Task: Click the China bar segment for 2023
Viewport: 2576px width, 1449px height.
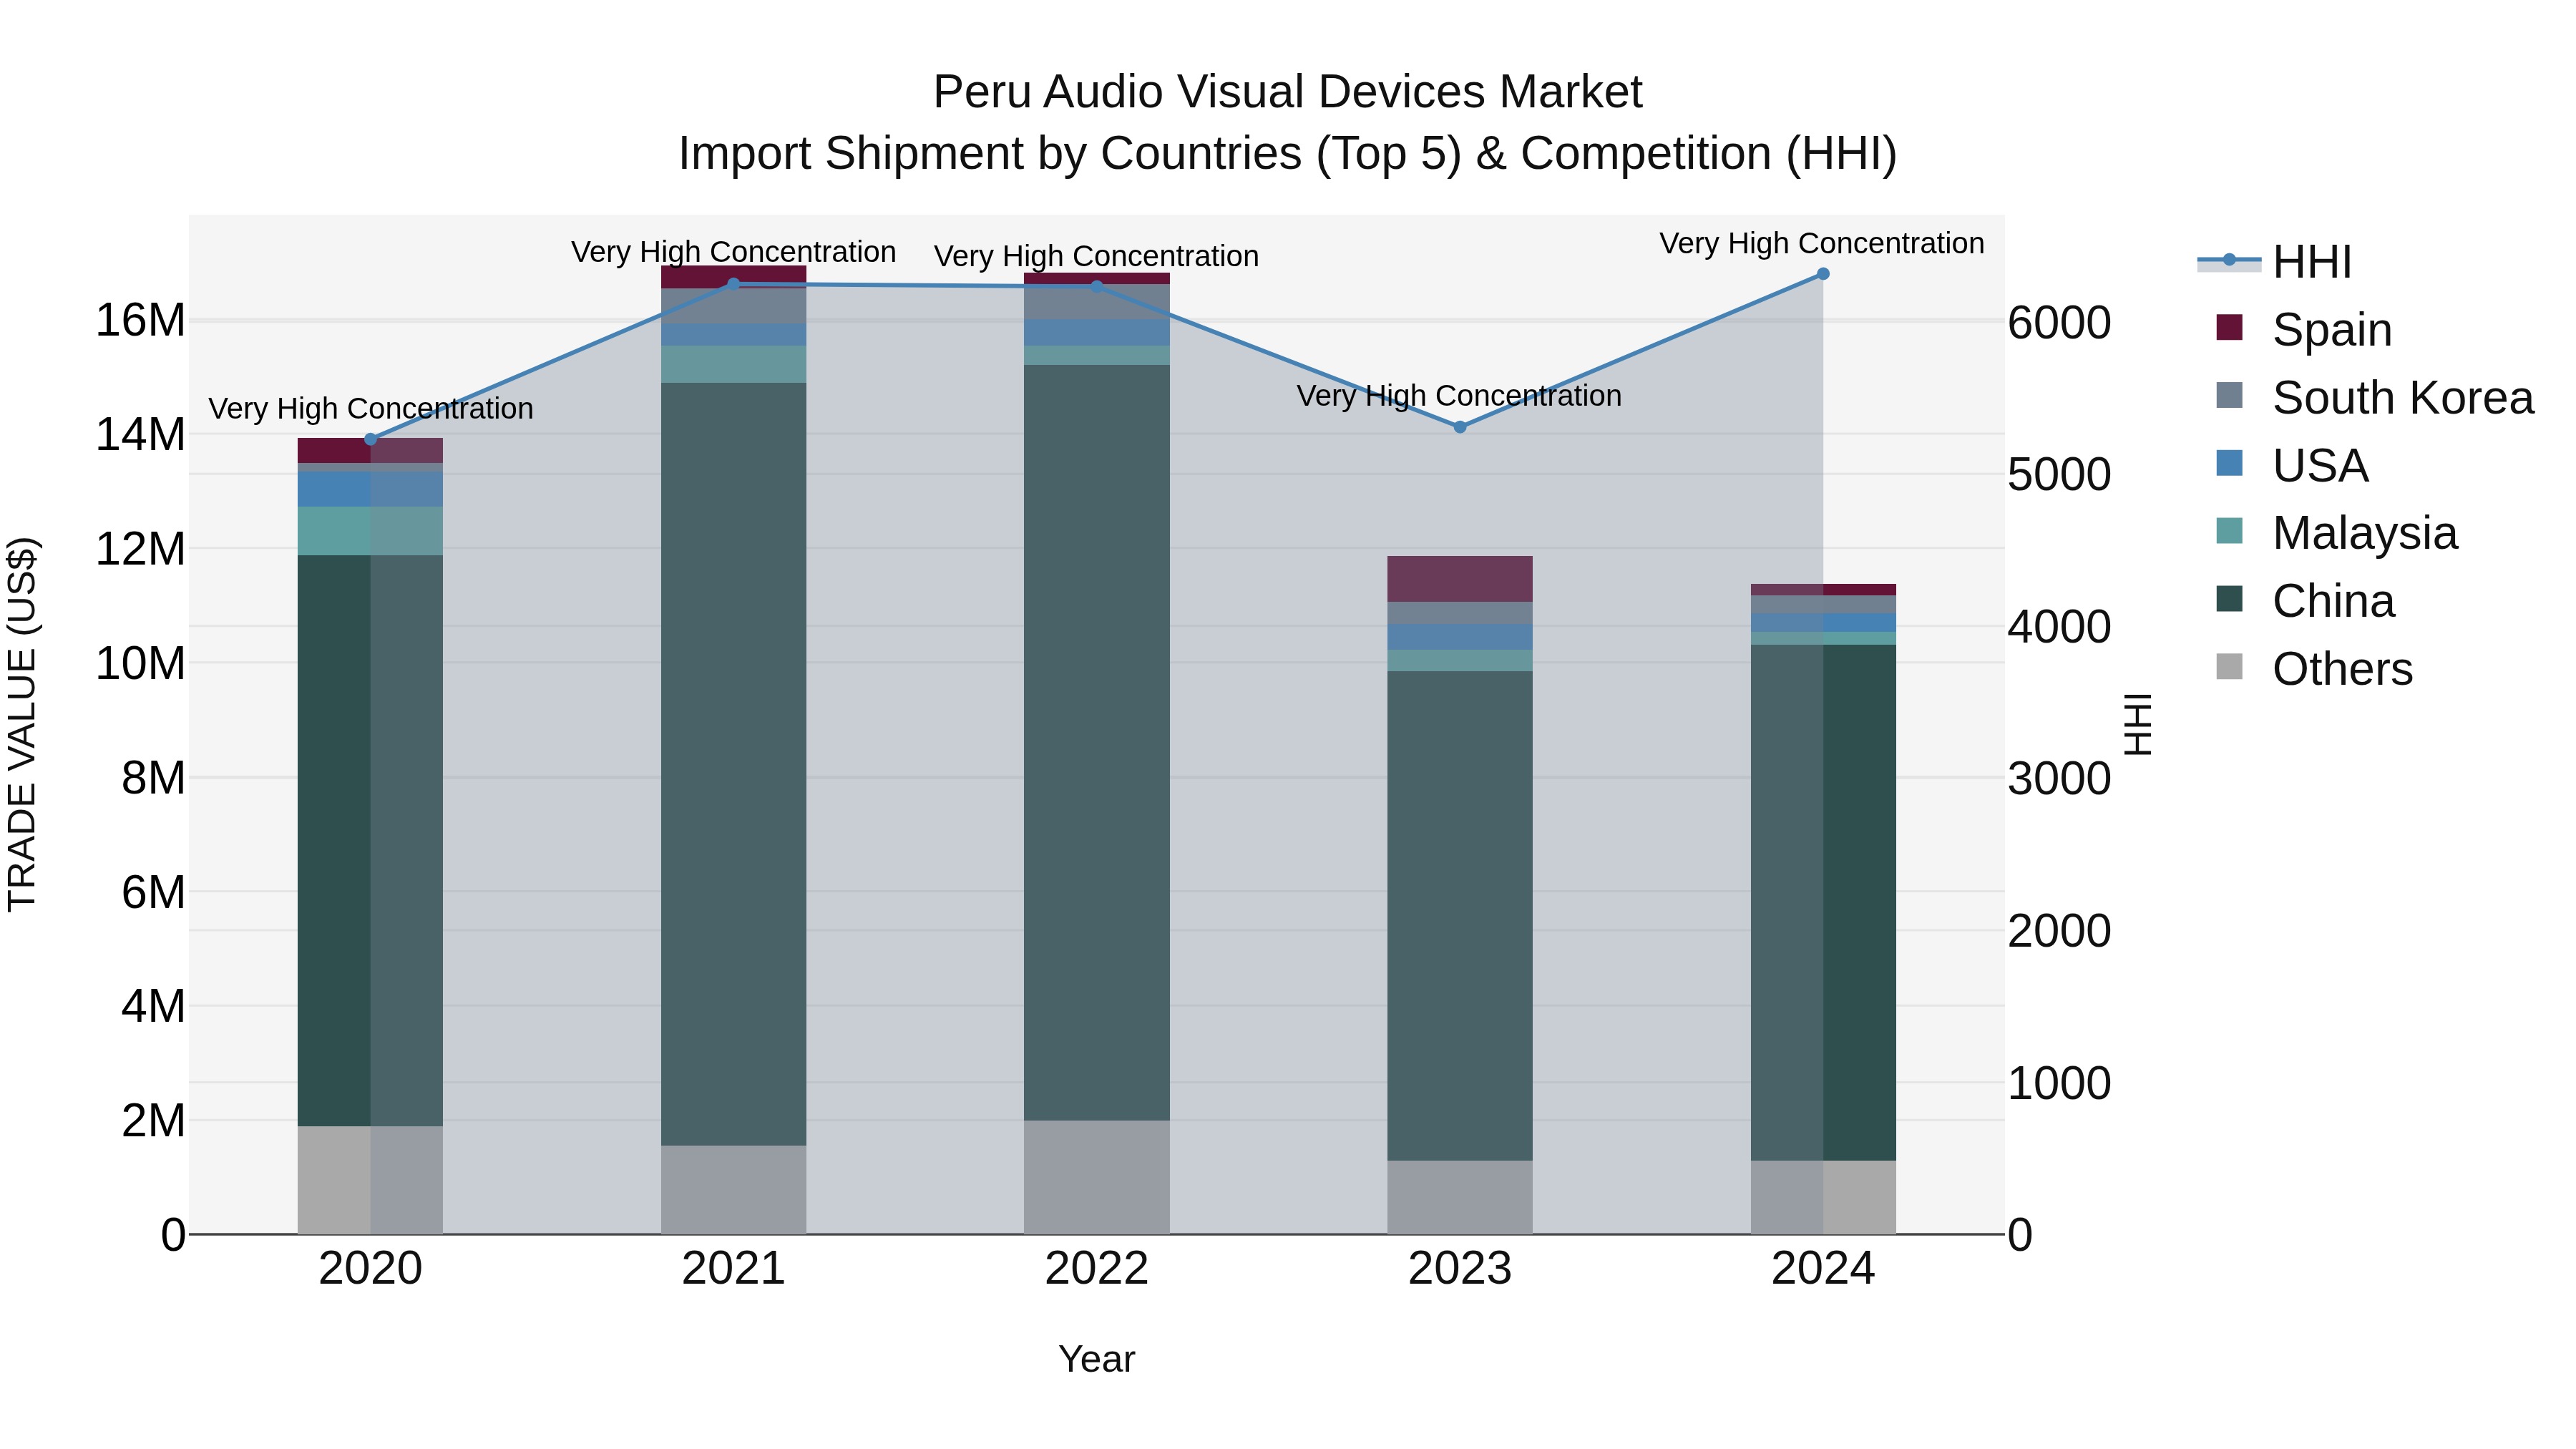Action: (x=1460, y=916)
